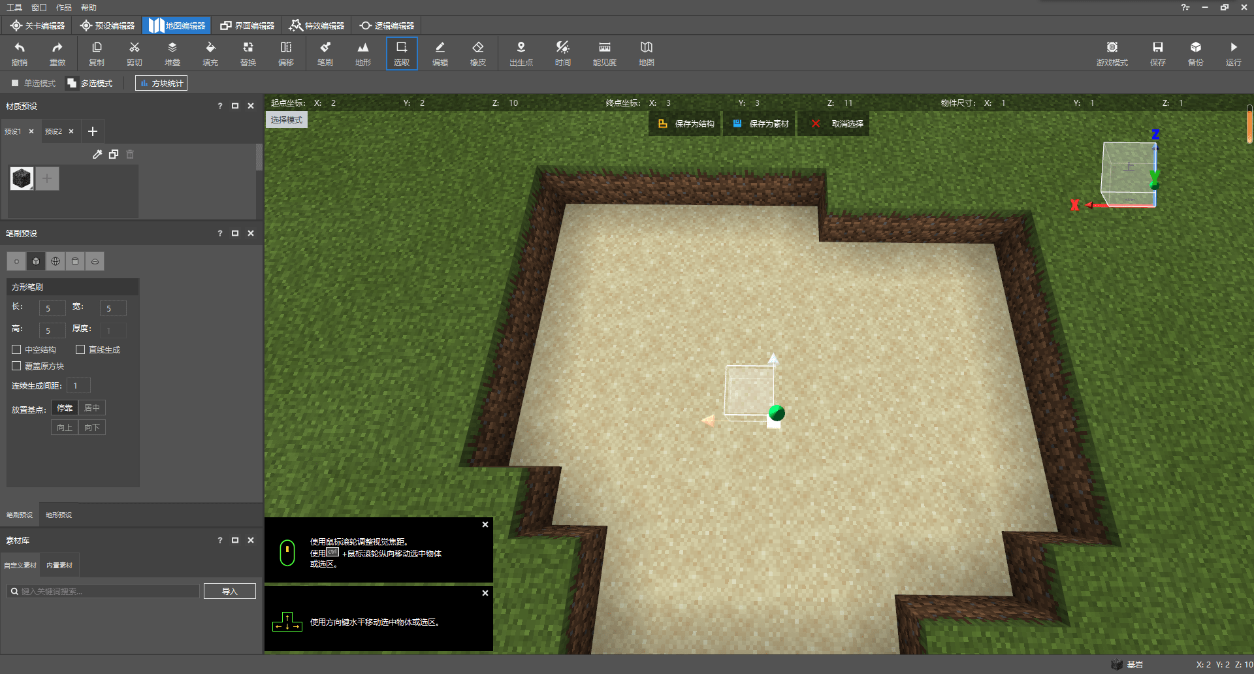1254x674 pixels.
Task: Click the grayed trash icon in 材质预设
Action: point(130,154)
